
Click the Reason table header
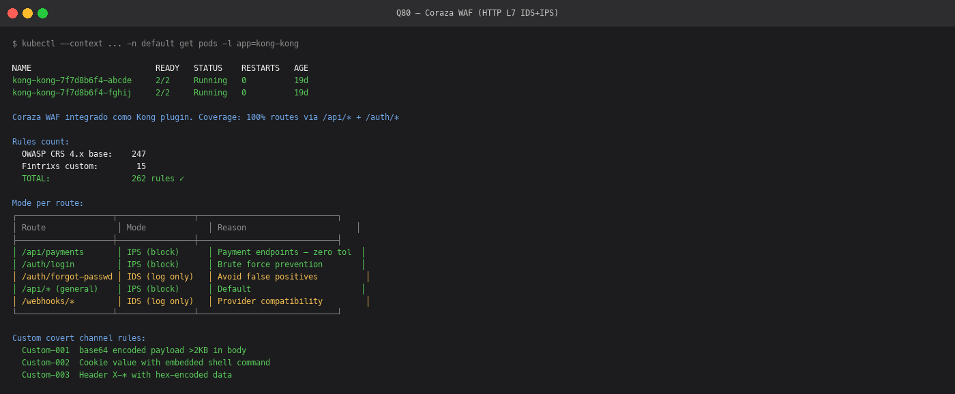[232, 228]
